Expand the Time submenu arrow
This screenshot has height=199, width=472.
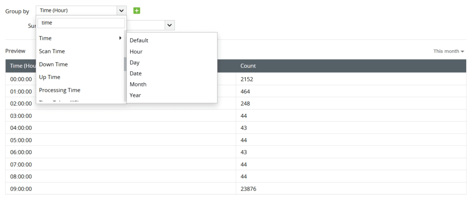120,38
